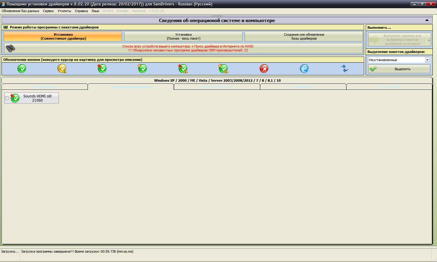
Task: Click the blue question mark legend icon
Action: click(x=304, y=69)
